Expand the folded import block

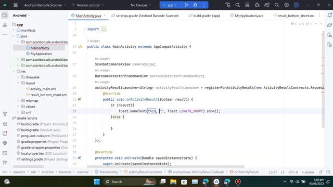tap(104, 29)
